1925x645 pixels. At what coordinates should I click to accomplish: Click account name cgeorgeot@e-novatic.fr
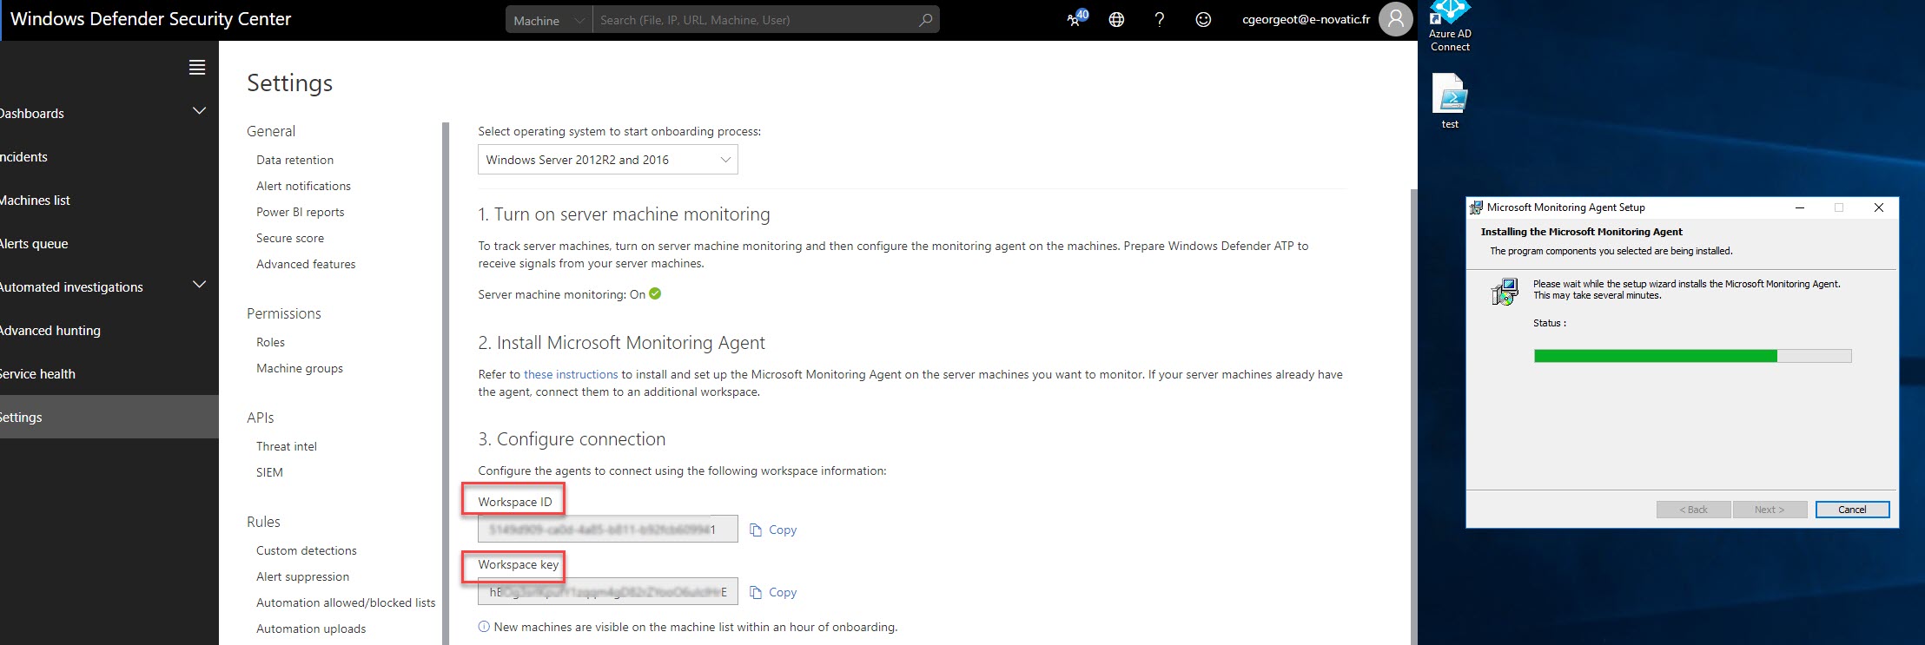1306,19
